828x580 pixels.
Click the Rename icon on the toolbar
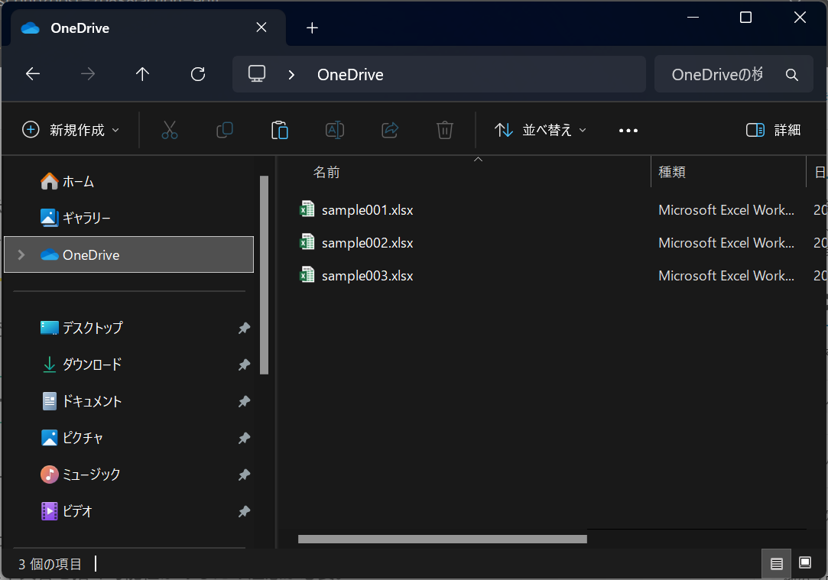point(335,130)
